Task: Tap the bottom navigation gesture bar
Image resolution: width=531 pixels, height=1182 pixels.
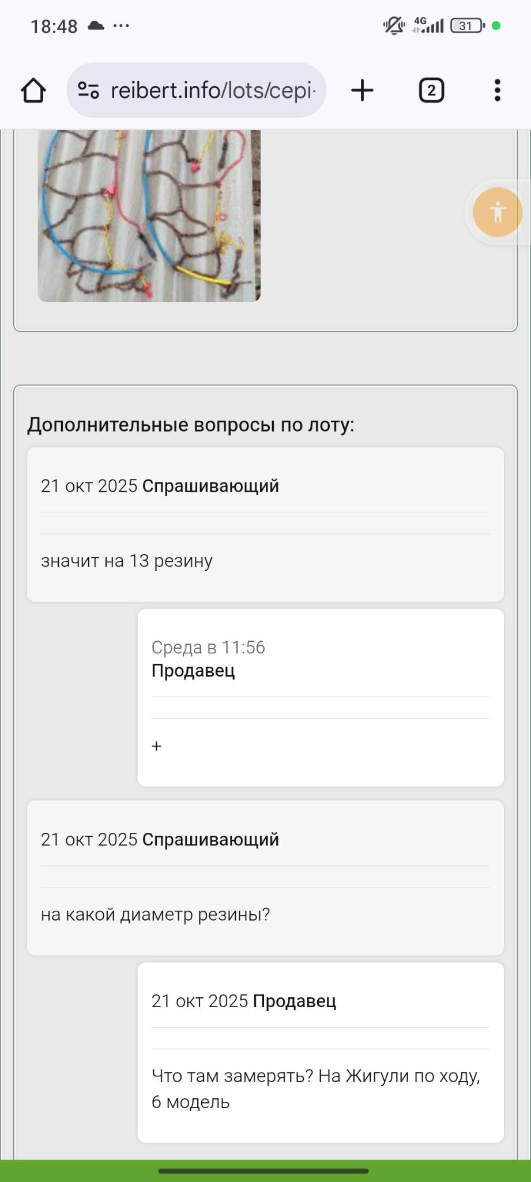Action: pyautogui.click(x=263, y=1171)
